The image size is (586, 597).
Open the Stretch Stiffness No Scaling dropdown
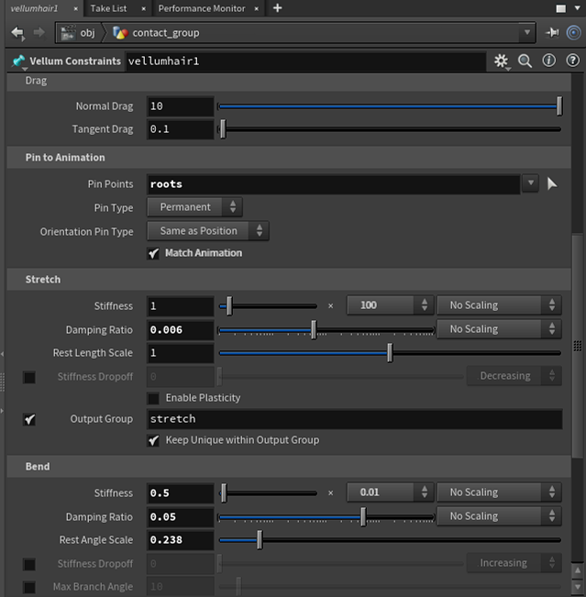499,305
